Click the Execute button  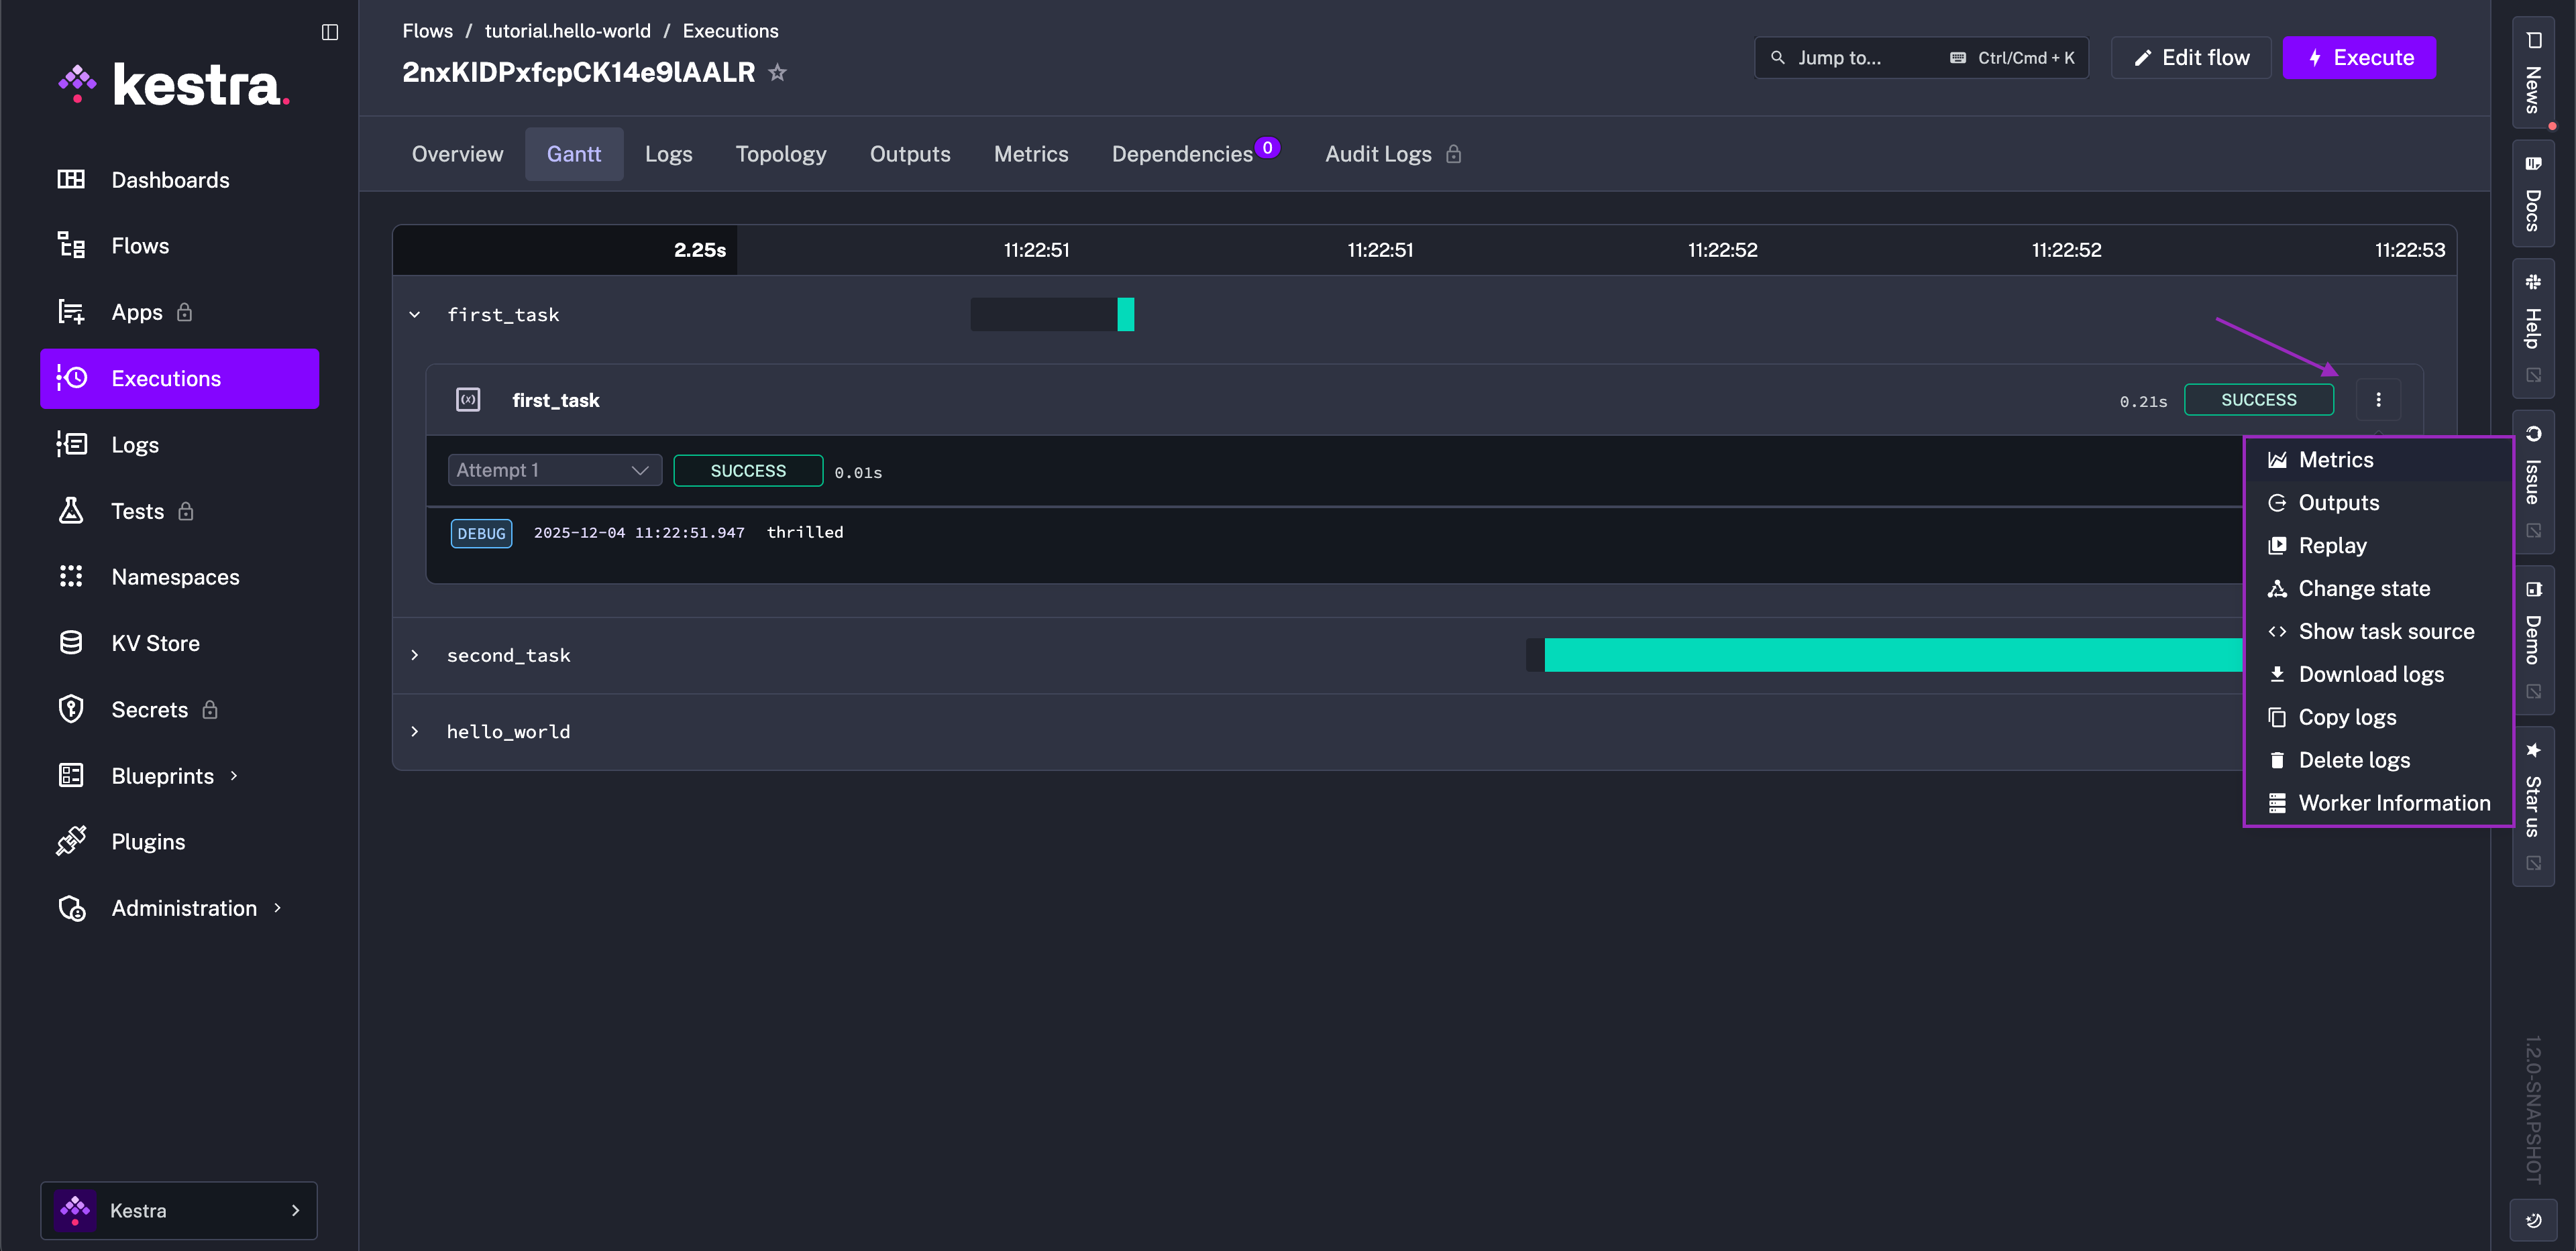pyautogui.click(x=2359, y=57)
